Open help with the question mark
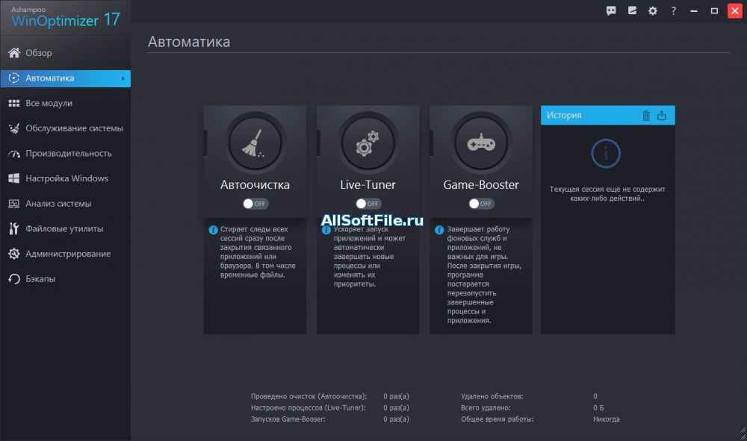 point(673,10)
